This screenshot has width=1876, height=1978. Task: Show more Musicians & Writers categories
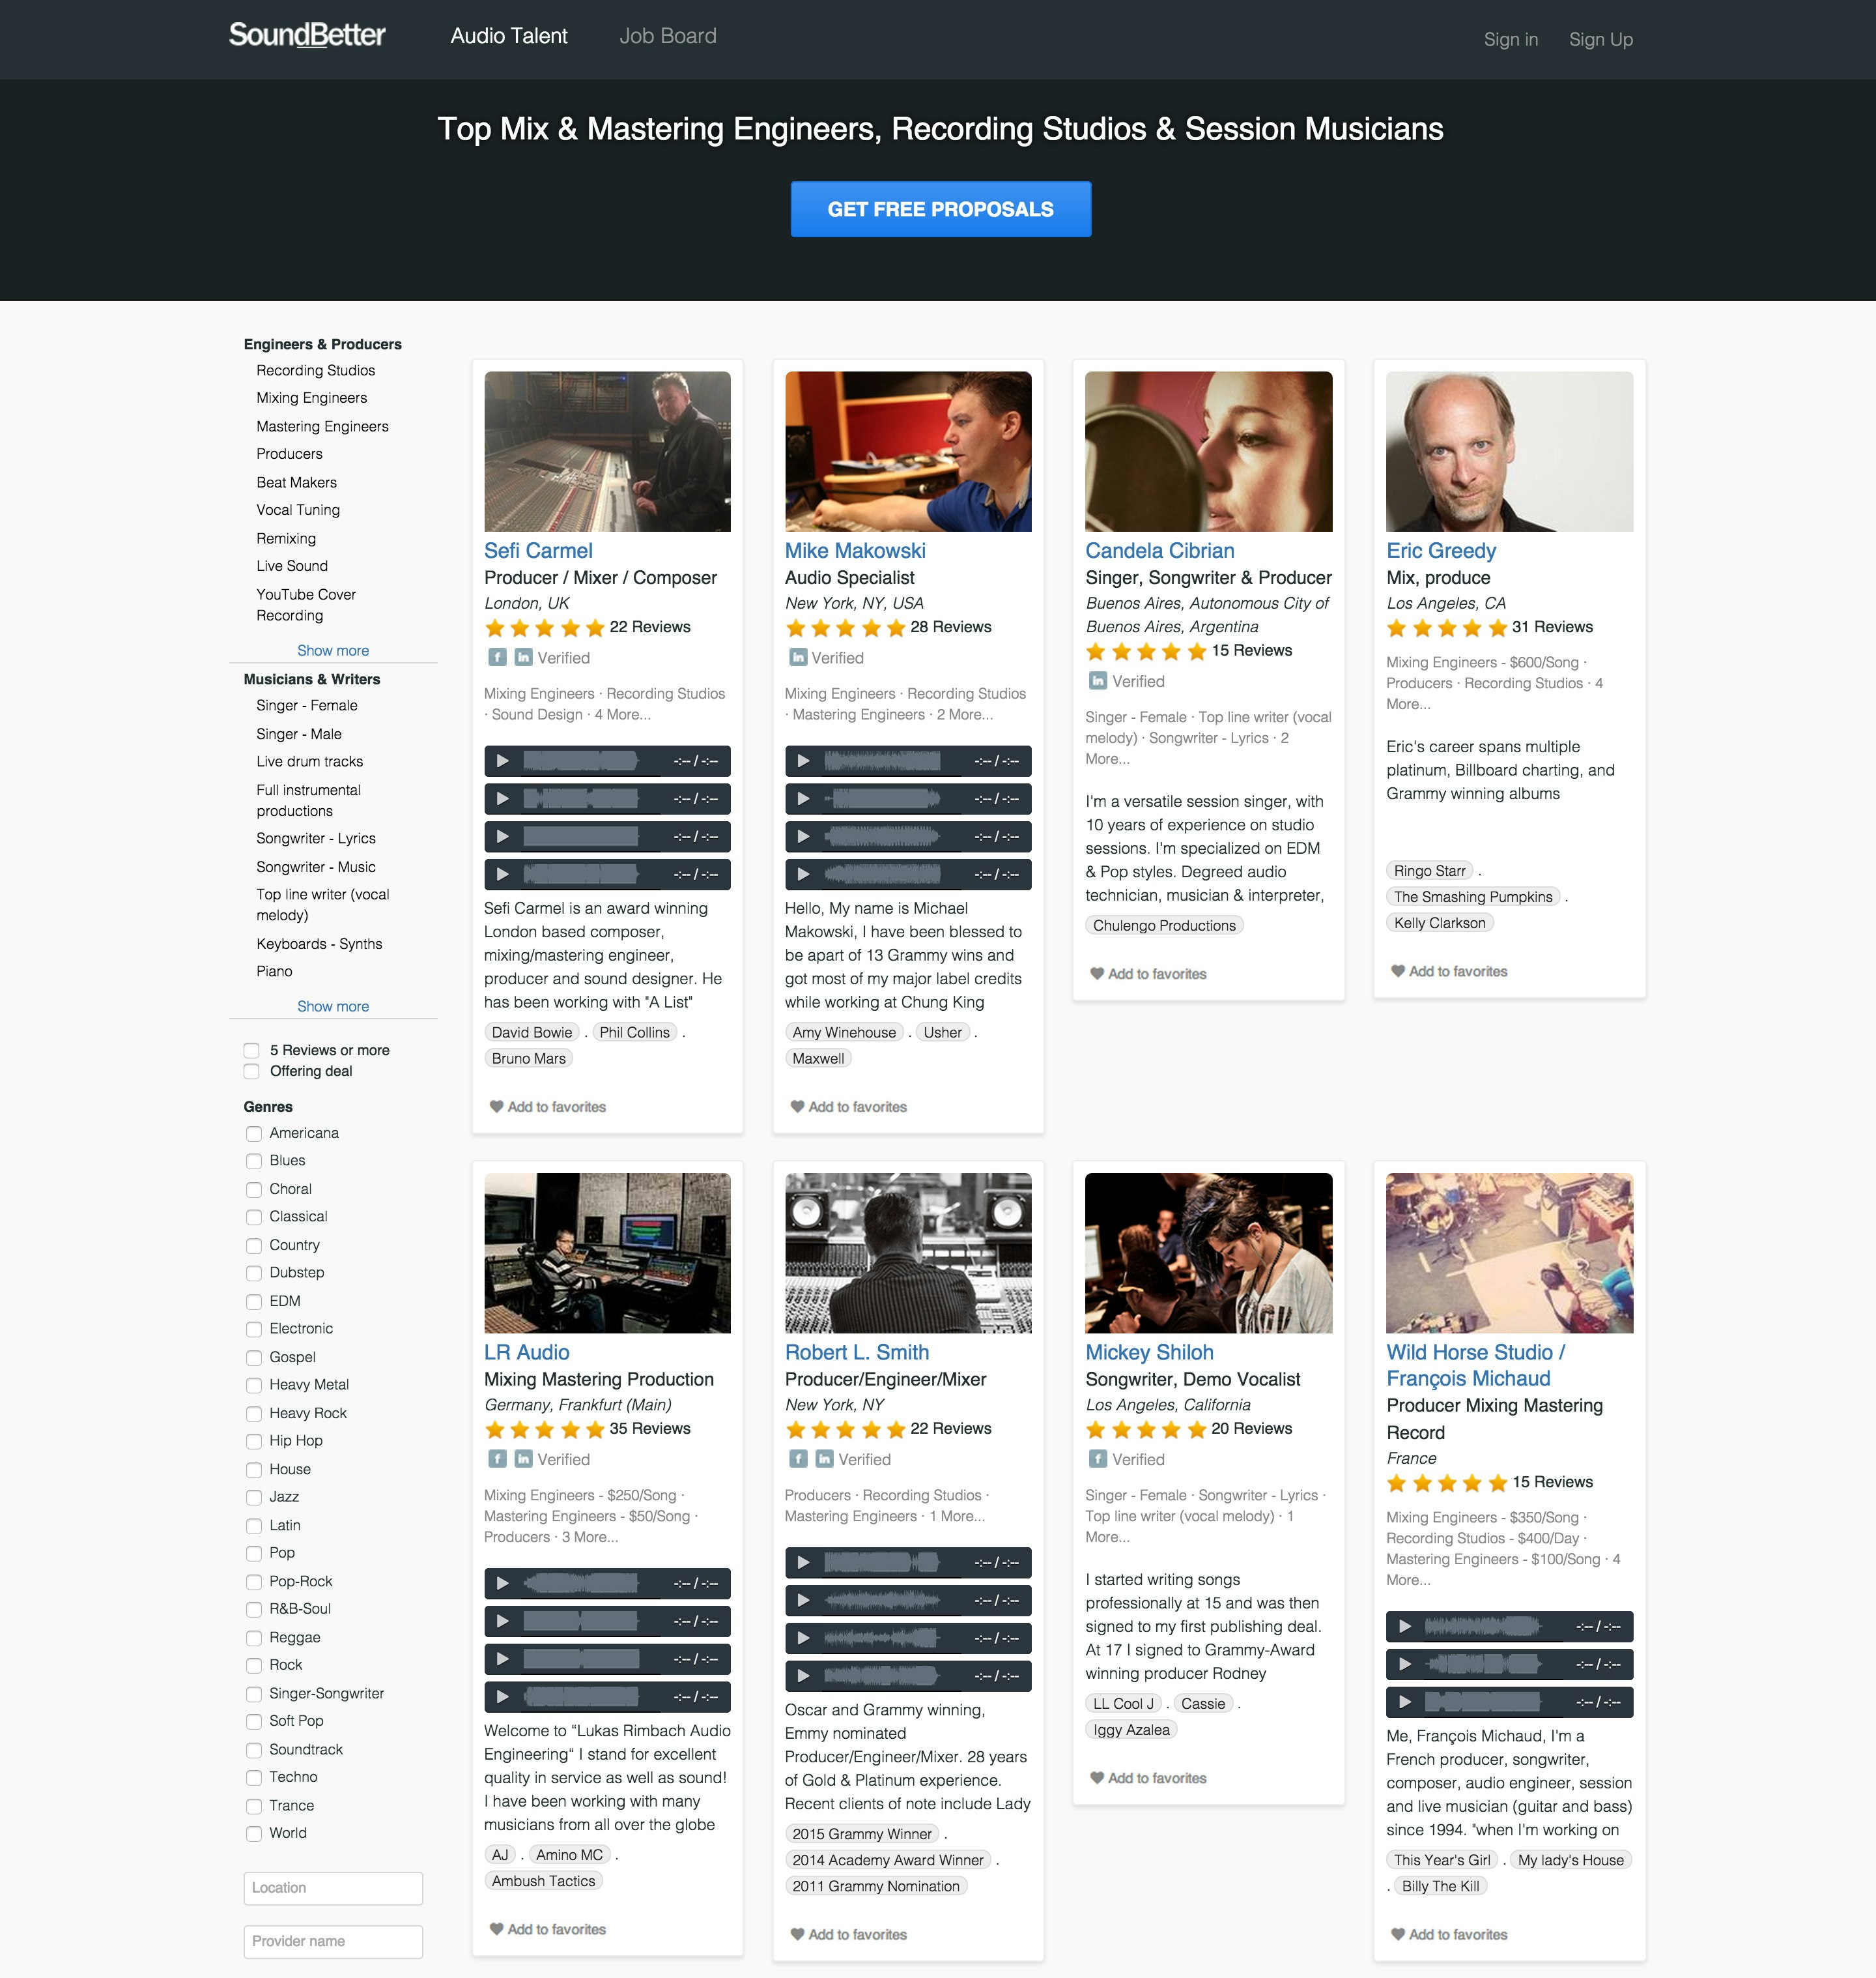pyautogui.click(x=332, y=1006)
